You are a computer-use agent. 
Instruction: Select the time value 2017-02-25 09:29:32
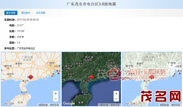pos(28,20)
